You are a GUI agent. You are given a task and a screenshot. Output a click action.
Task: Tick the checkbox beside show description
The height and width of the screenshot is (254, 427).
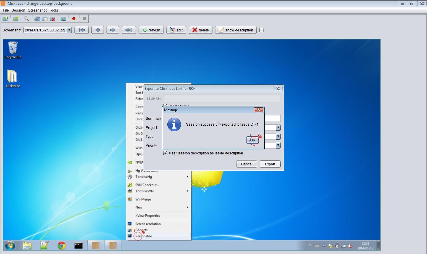261,30
